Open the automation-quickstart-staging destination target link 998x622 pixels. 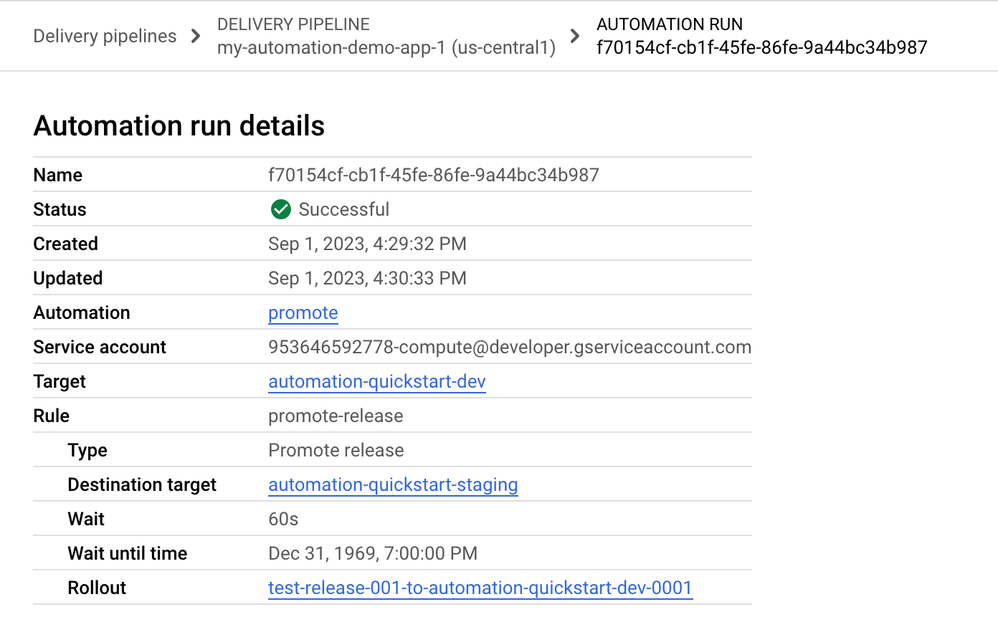[x=393, y=484]
